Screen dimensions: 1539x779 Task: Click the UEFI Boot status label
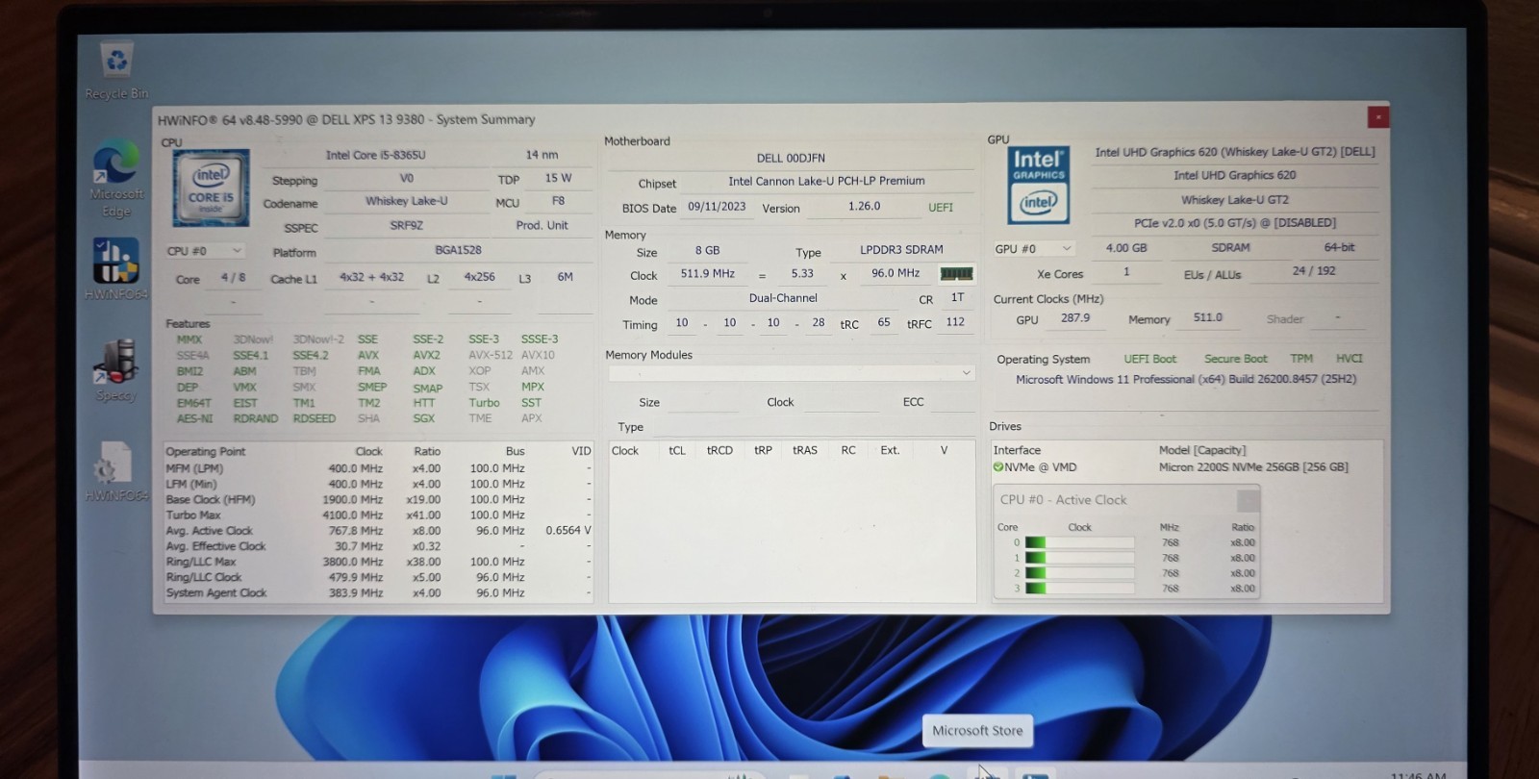1149,359
